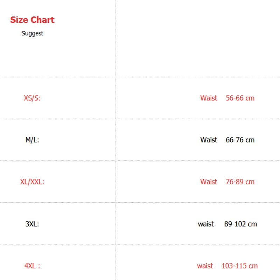The image size is (280, 280).
Task: Click the Suggest label under Size Chart
Action: [32, 34]
